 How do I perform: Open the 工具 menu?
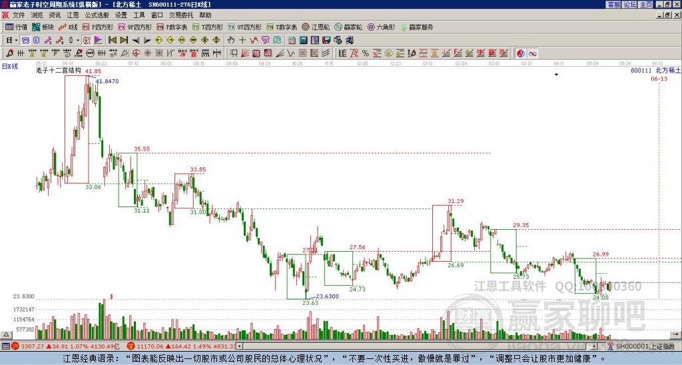coord(139,15)
